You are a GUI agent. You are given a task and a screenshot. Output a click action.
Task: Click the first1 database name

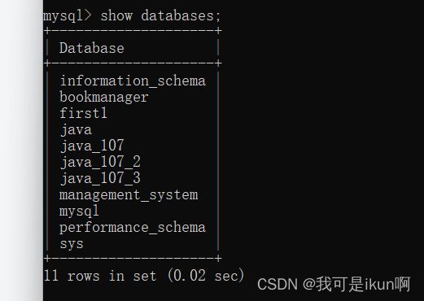[x=83, y=113]
